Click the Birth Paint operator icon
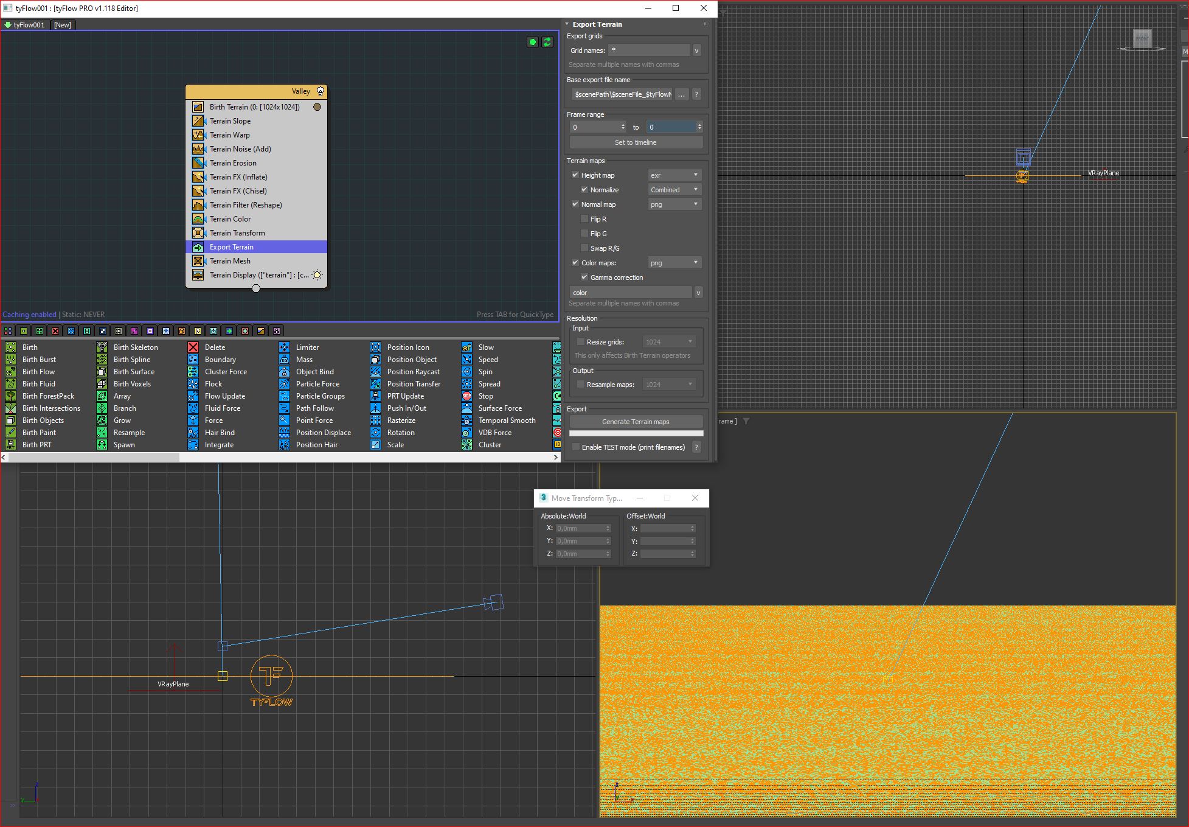 [10, 433]
